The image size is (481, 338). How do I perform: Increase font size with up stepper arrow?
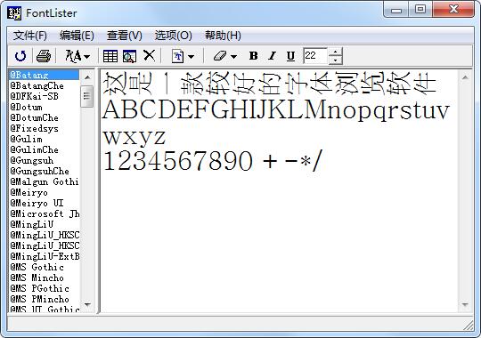click(x=335, y=52)
